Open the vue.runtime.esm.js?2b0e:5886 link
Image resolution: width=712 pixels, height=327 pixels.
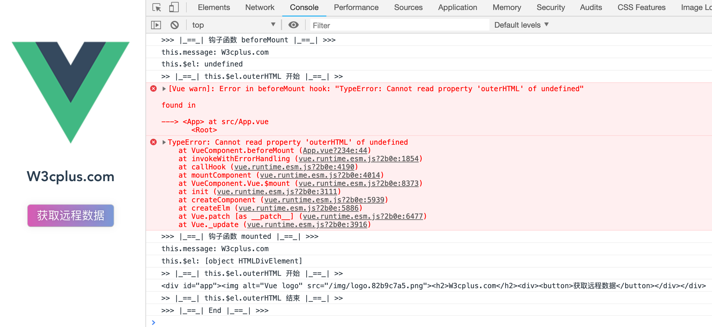(x=299, y=208)
